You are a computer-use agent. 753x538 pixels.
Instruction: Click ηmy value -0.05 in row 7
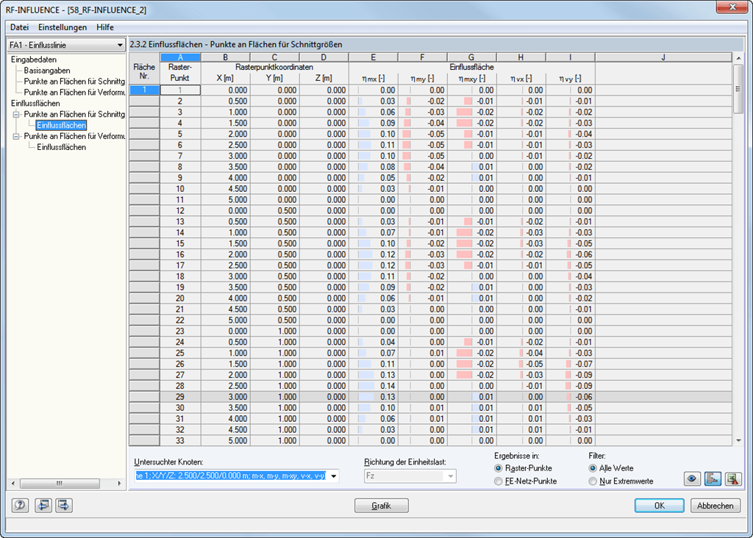pyautogui.click(x=423, y=156)
